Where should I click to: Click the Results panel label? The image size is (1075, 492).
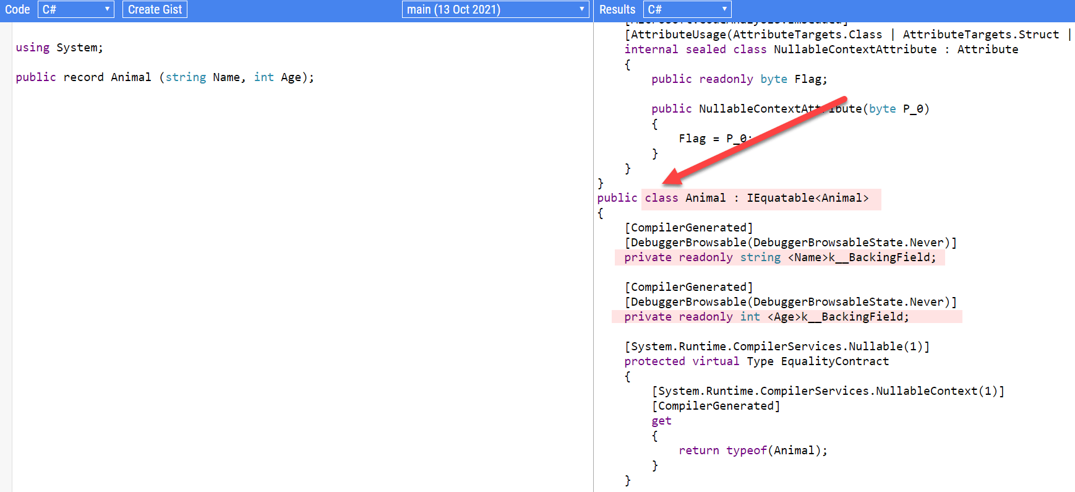click(x=617, y=9)
